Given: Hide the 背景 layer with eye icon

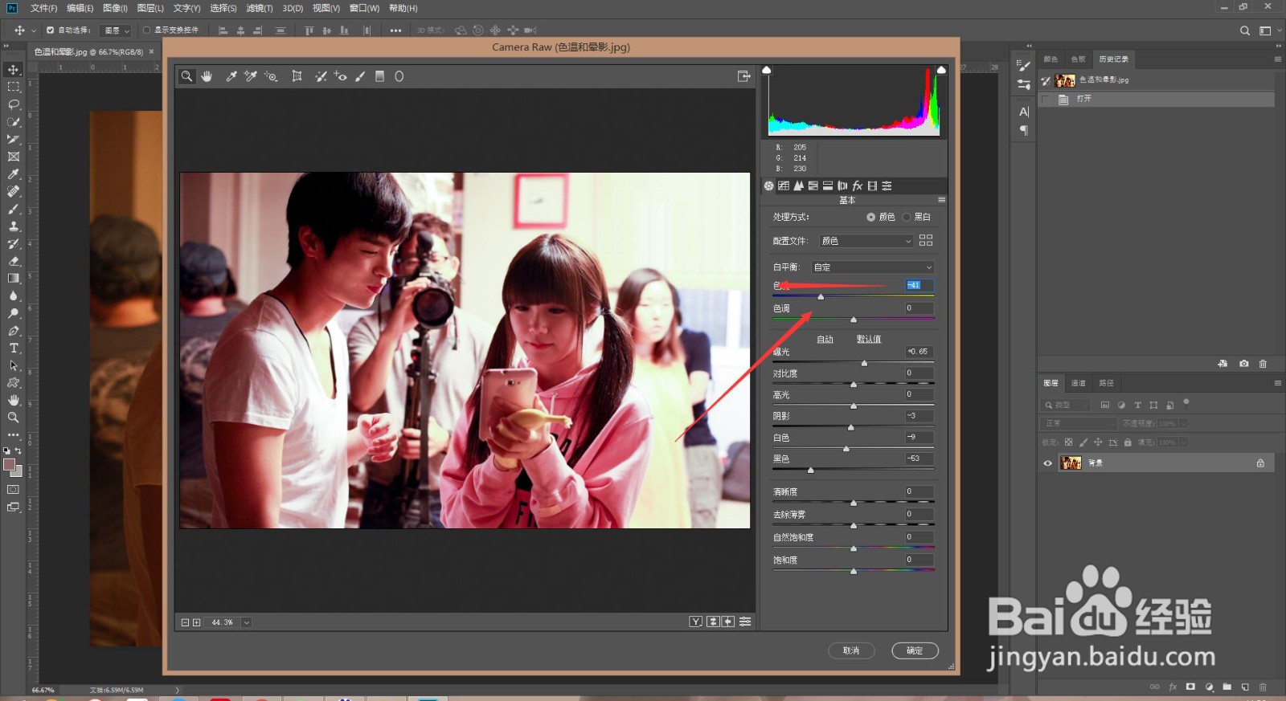Looking at the screenshot, I should (x=1047, y=463).
